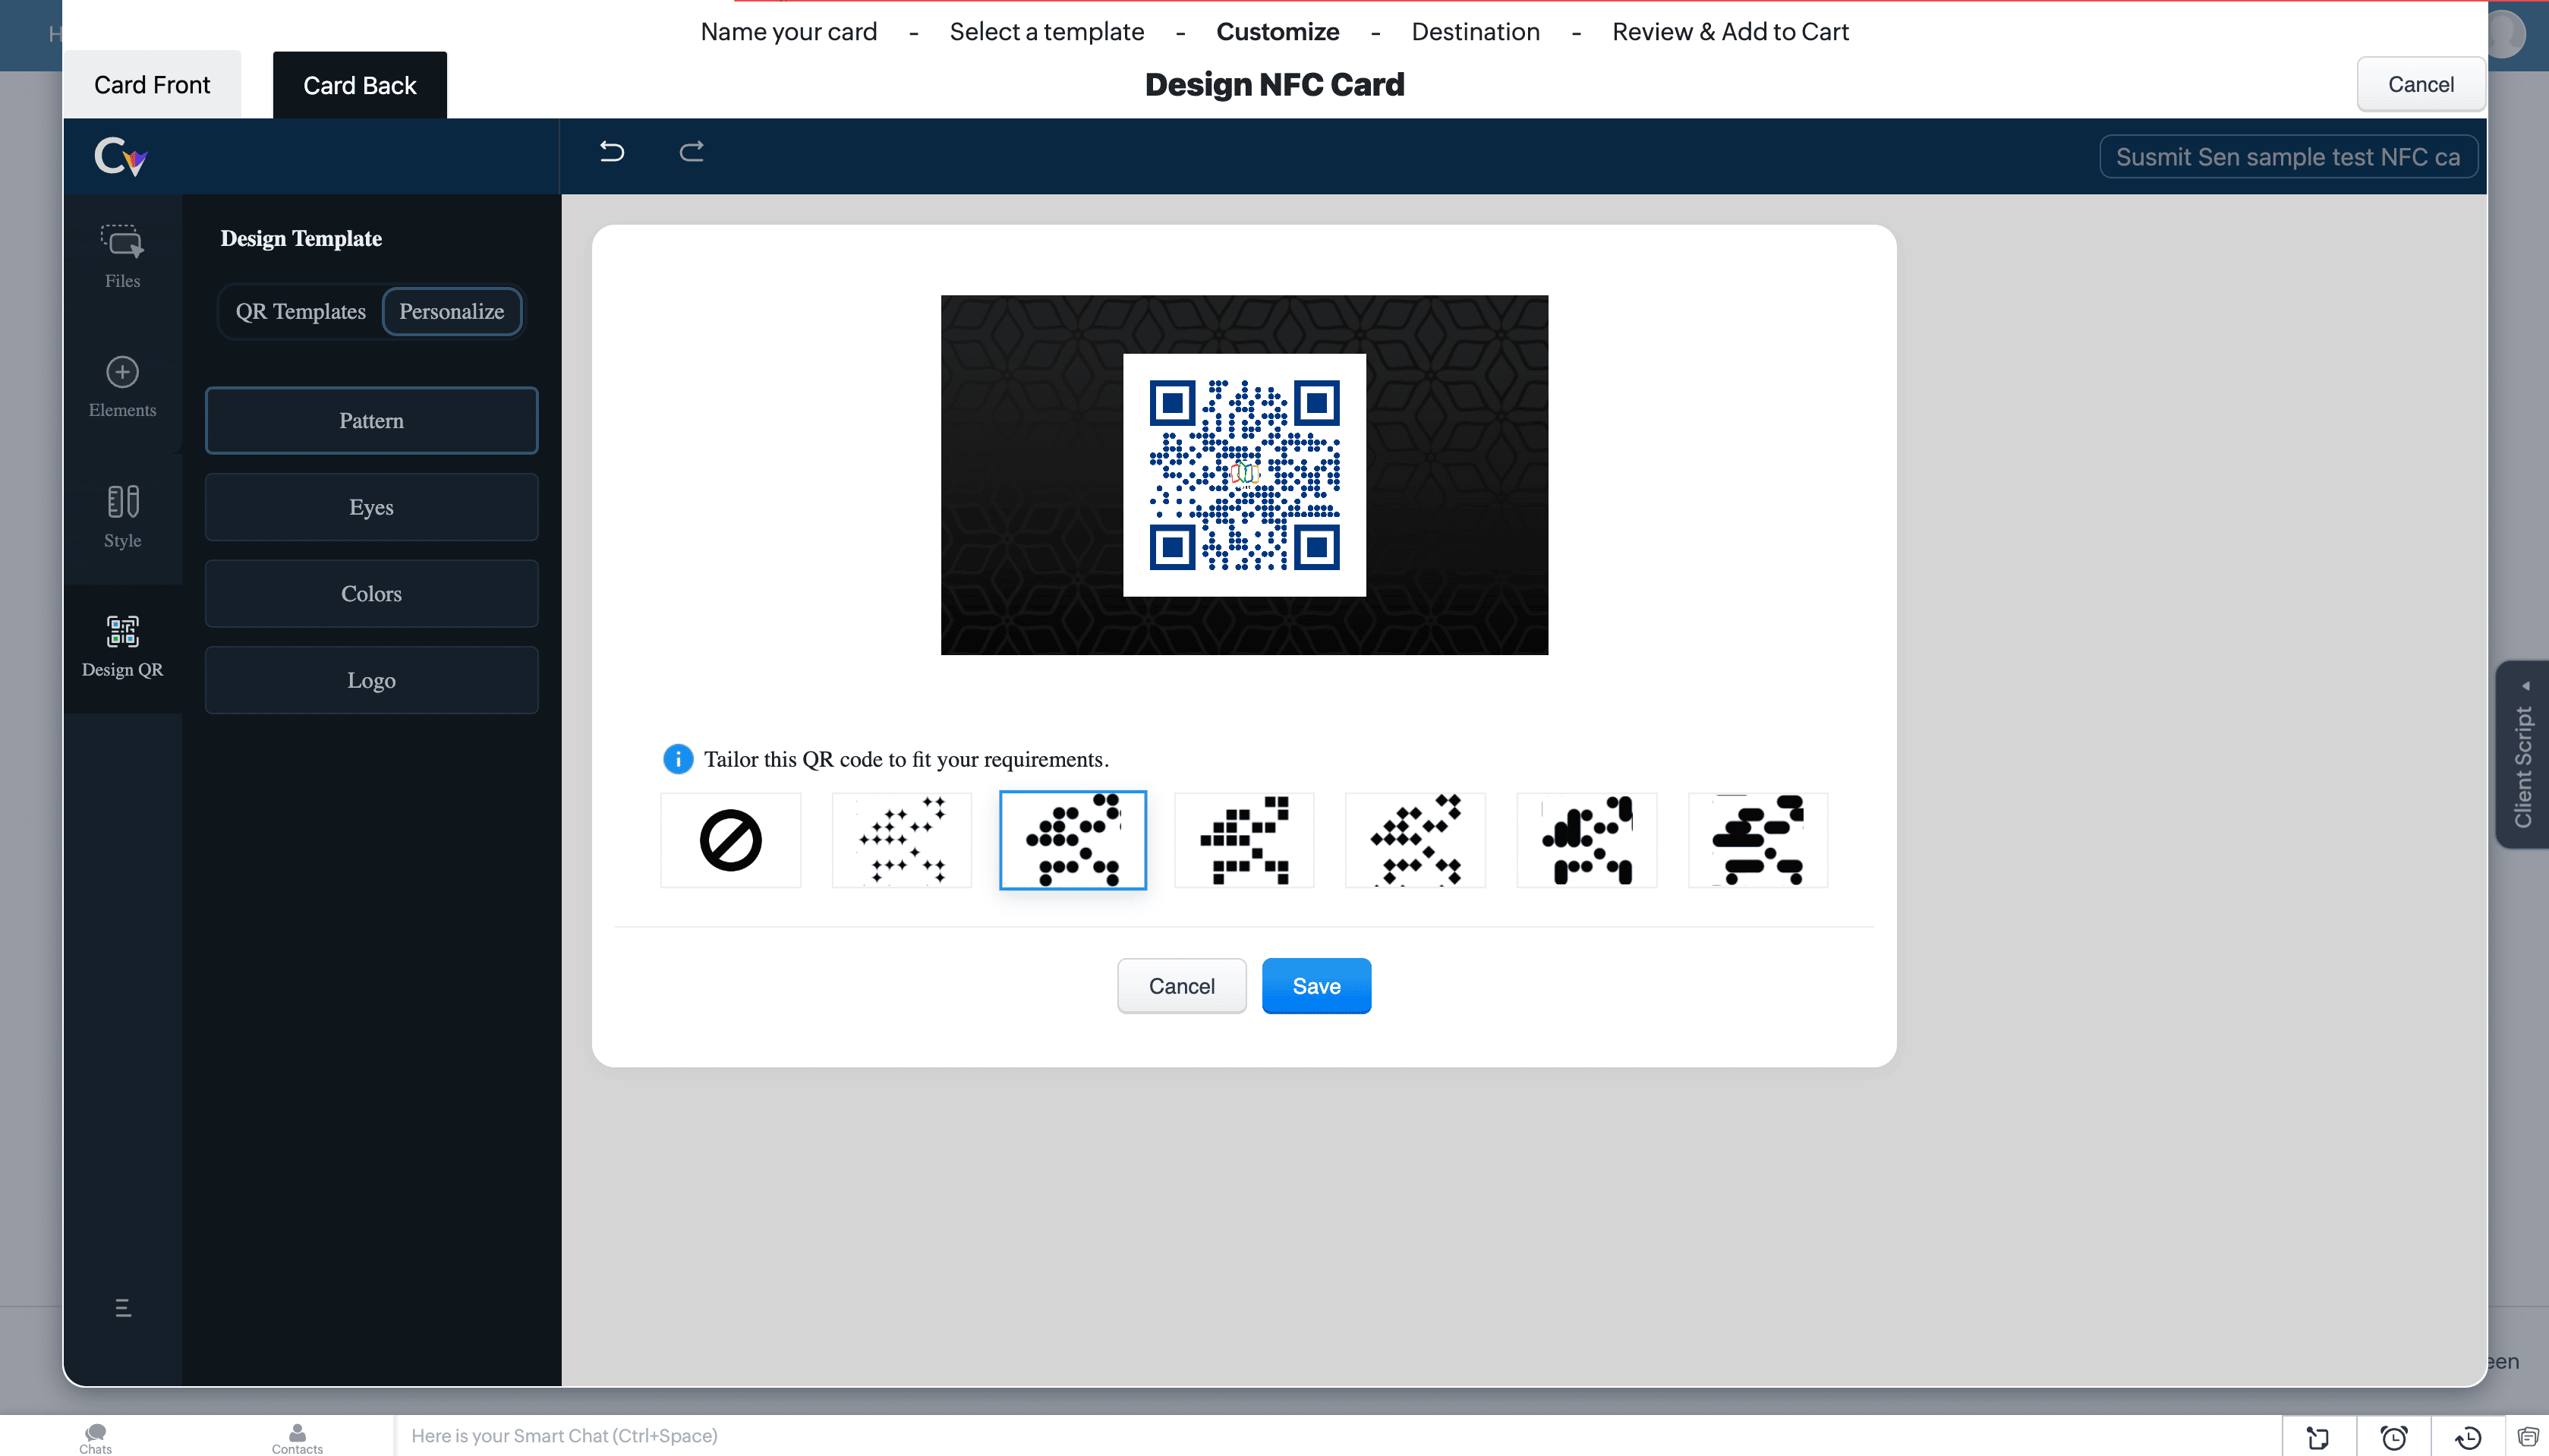Viewport: 2549px width, 1456px height.
Task: Click the Cancel button beside Save
Action: point(1180,986)
